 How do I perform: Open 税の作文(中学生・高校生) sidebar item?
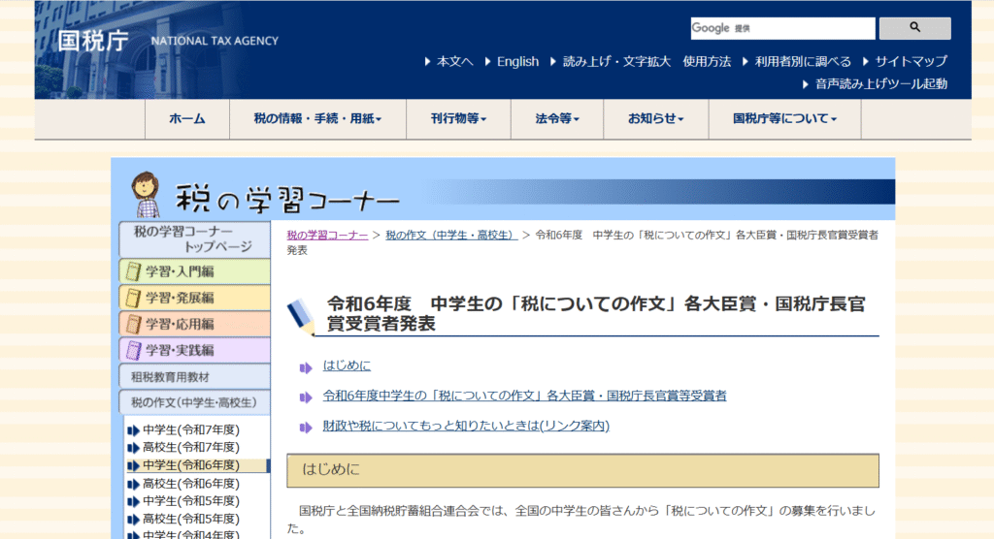pos(194,402)
